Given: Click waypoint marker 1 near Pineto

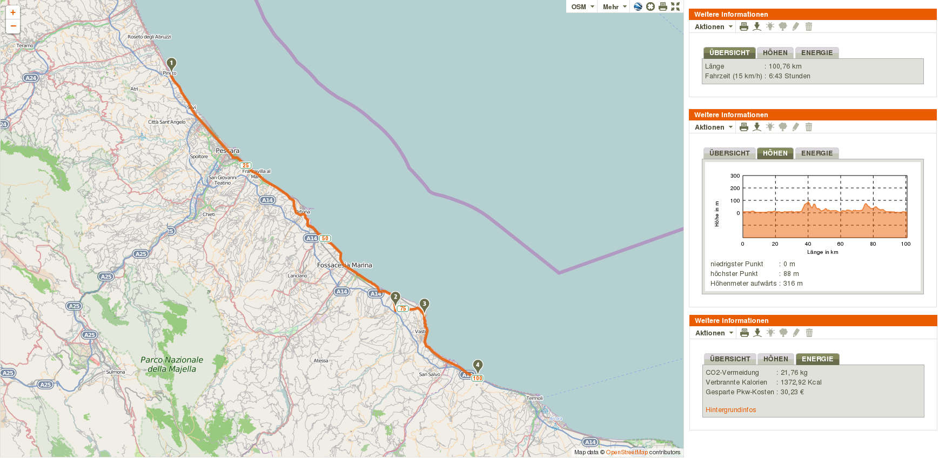Looking at the screenshot, I should pyautogui.click(x=171, y=64).
